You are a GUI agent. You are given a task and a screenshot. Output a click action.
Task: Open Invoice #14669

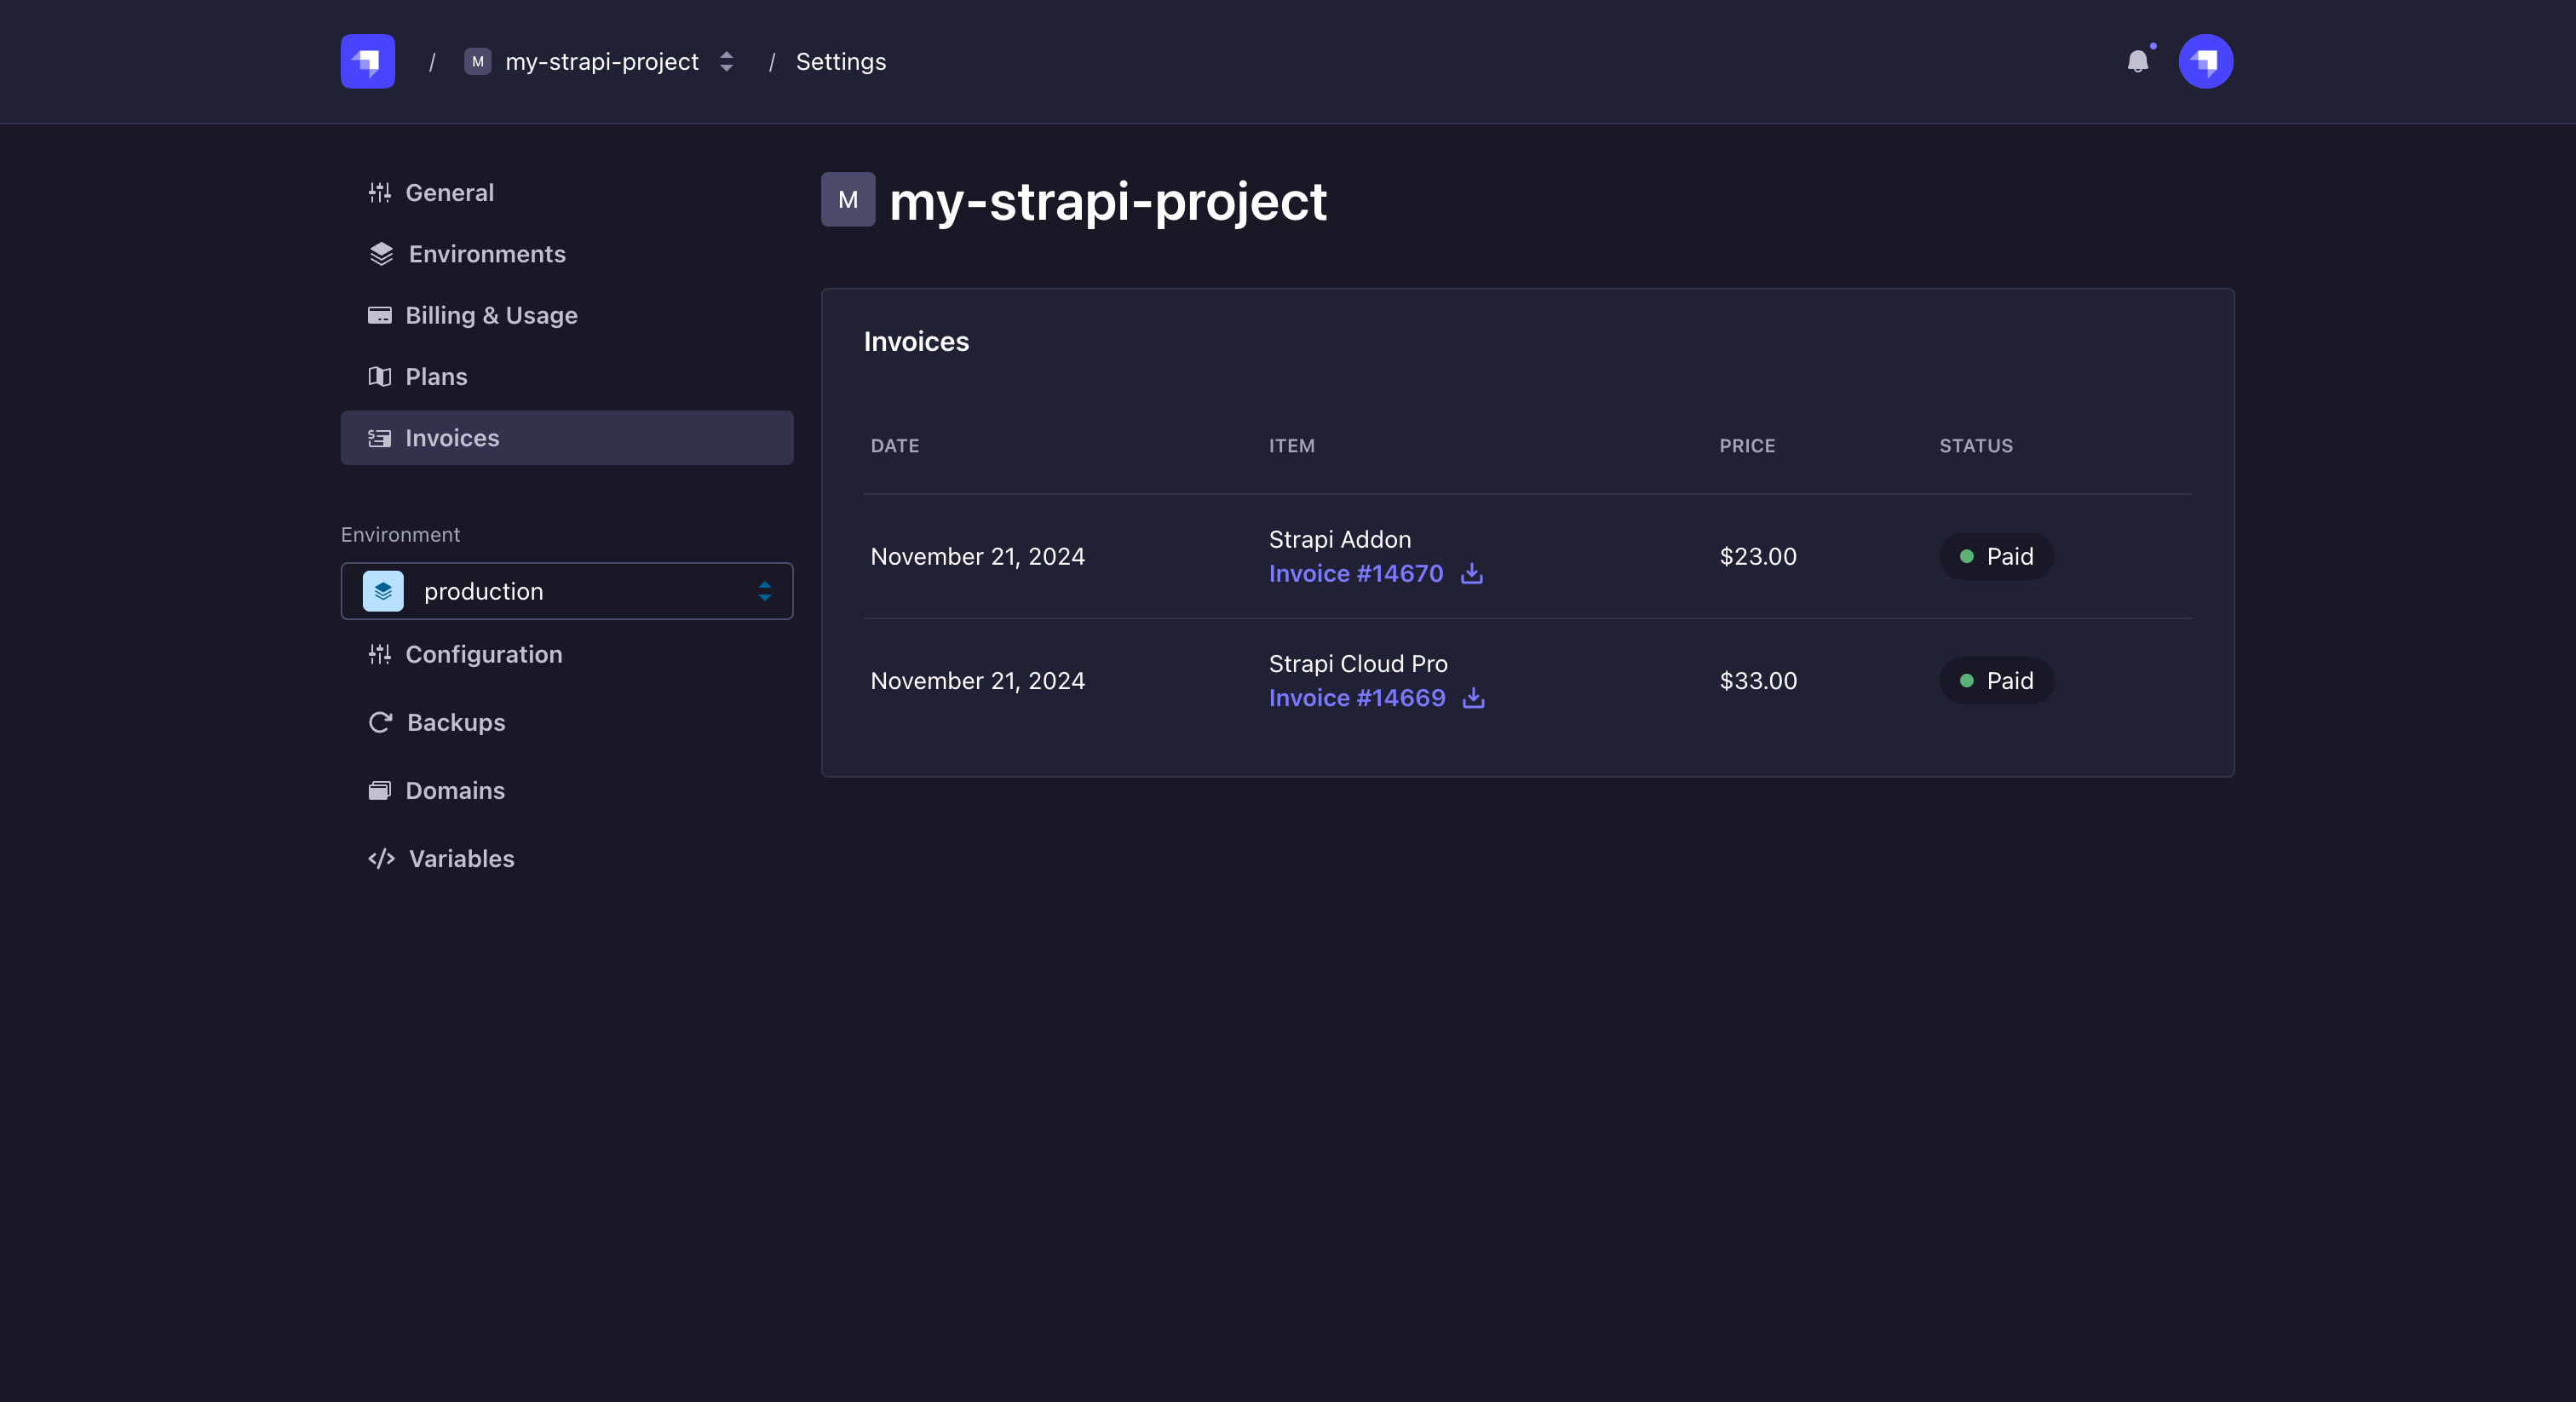(x=1357, y=698)
